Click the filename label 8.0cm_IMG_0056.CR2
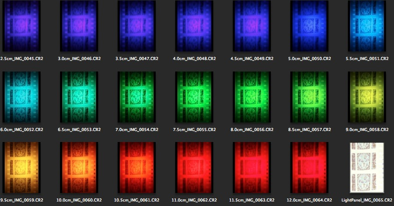 tap(252, 129)
